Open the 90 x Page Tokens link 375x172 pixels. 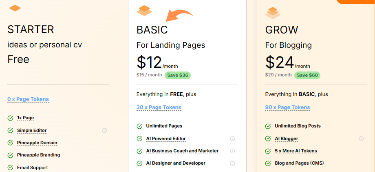[287, 107]
